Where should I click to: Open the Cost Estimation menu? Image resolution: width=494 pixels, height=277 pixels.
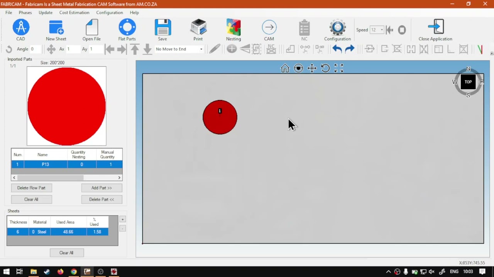(x=74, y=12)
